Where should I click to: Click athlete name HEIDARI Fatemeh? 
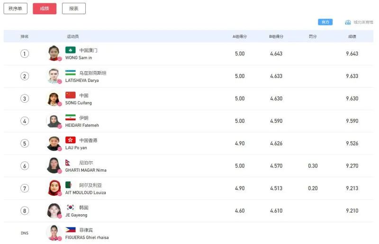pyautogui.click(x=82, y=125)
